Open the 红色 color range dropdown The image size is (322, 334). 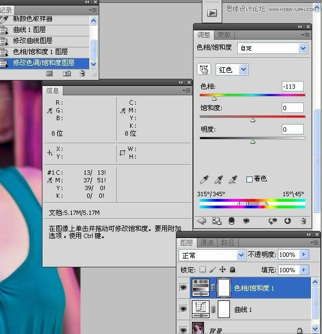(232, 69)
